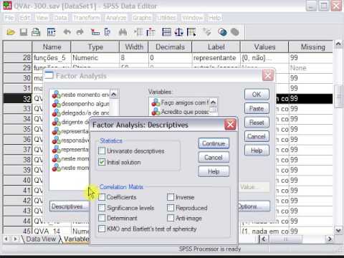Open the Utilities menu
The image size is (344, 258).
167,18
